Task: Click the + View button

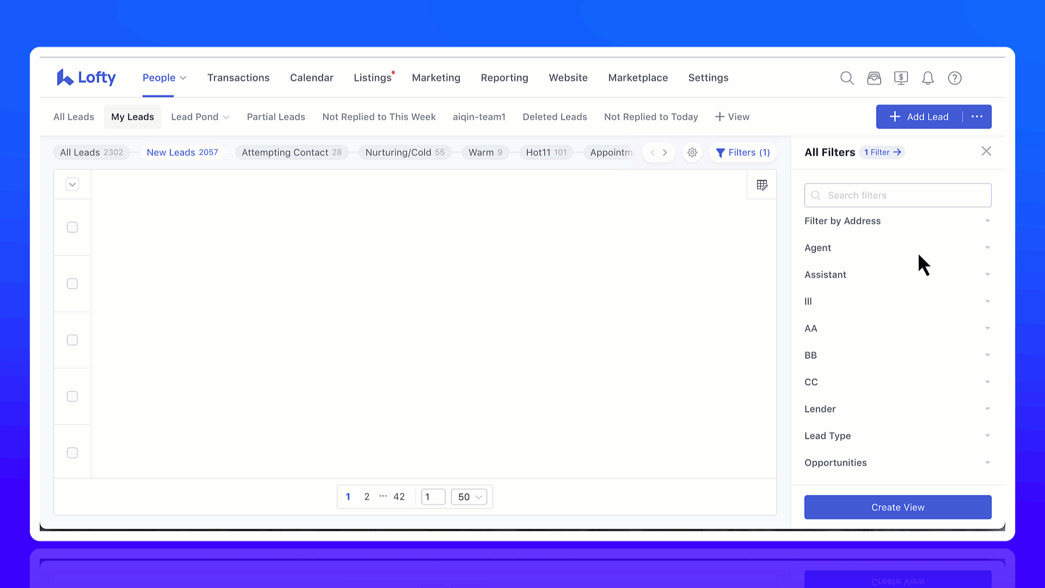Action: tap(732, 117)
